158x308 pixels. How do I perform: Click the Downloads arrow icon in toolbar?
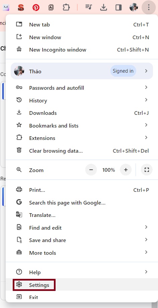pos(103,7)
